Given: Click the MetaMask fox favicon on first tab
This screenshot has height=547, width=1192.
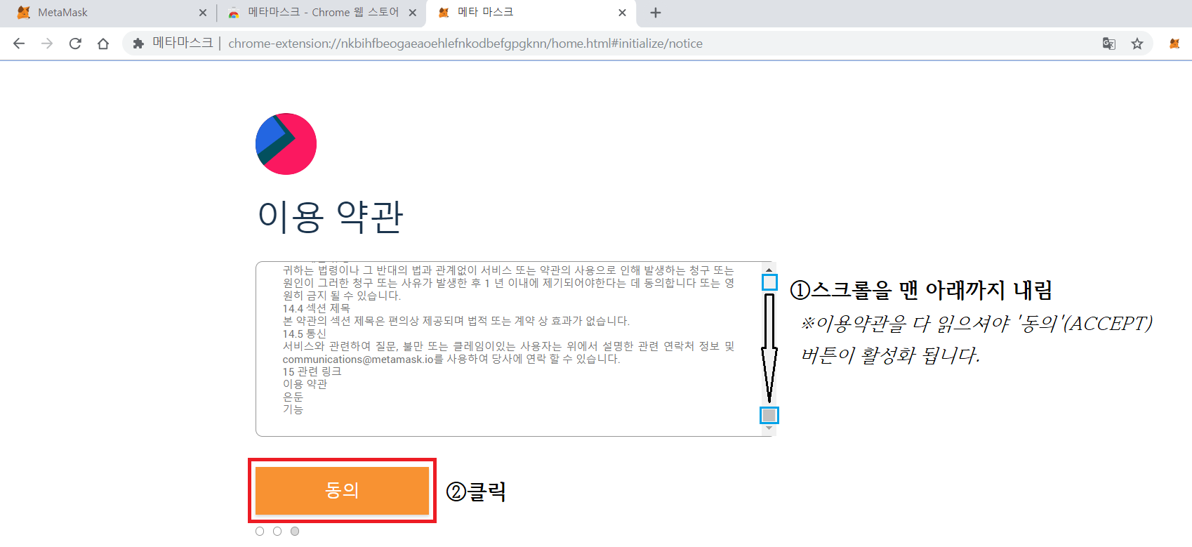Looking at the screenshot, I should point(23,13).
